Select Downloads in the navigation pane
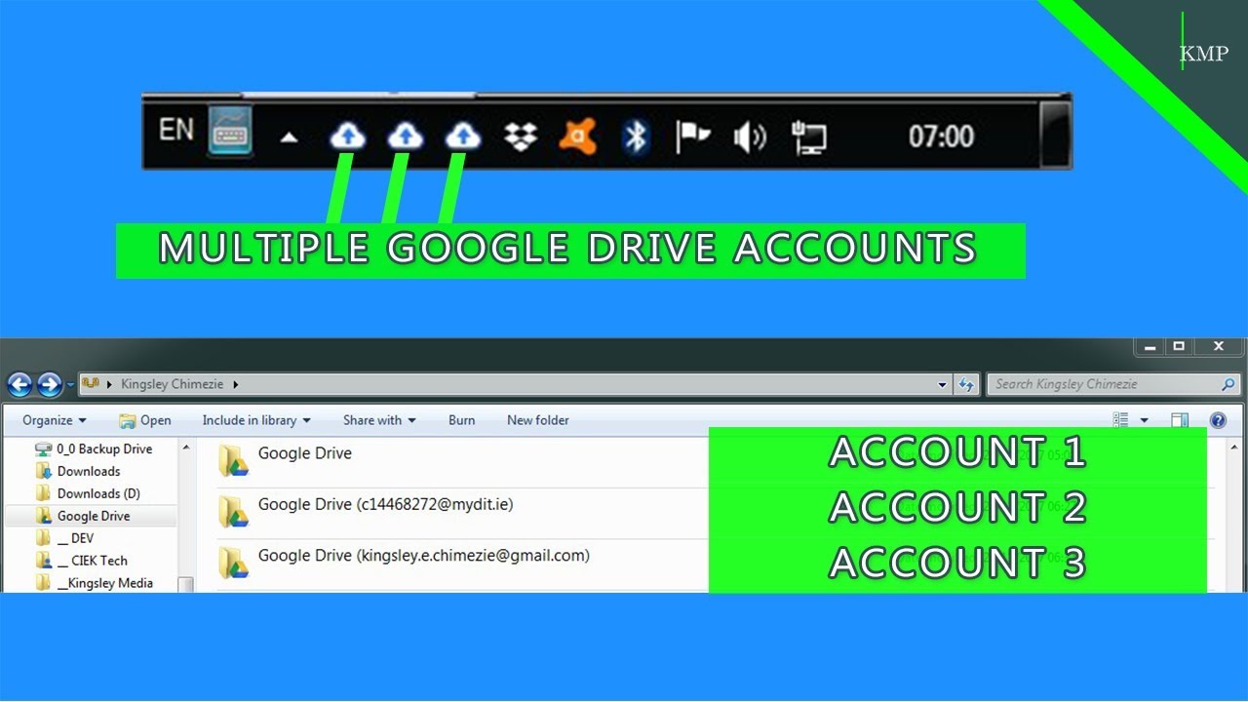Viewport: 1248px width, 702px height. point(77,471)
